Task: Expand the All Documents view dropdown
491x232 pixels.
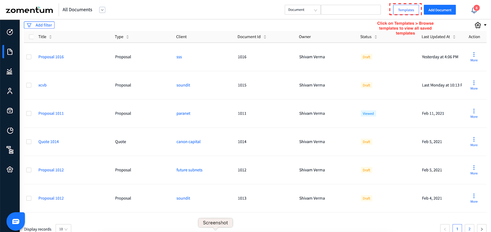Action: point(102,10)
